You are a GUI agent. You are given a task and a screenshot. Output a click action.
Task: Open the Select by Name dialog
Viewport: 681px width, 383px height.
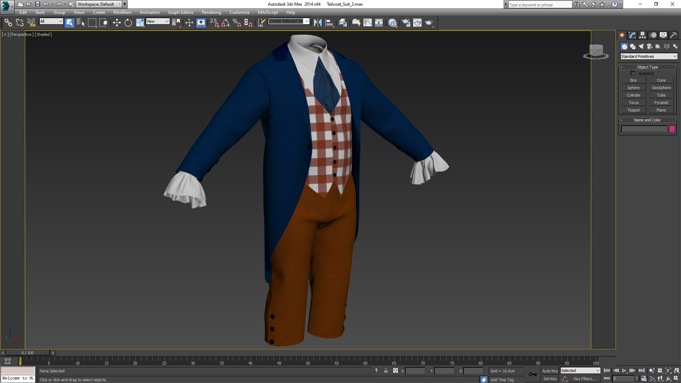click(81, 23)
